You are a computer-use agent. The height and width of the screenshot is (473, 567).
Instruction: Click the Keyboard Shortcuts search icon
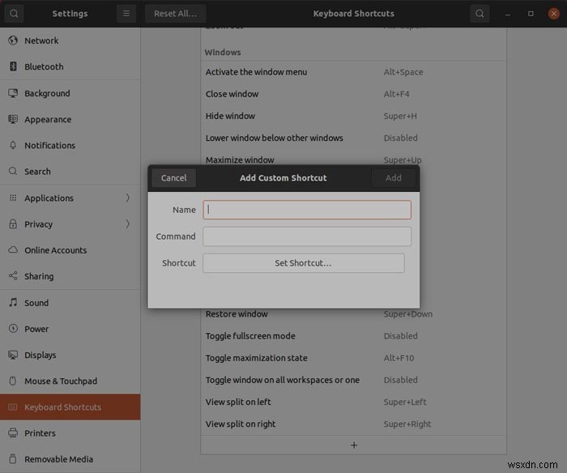point(480,14)
